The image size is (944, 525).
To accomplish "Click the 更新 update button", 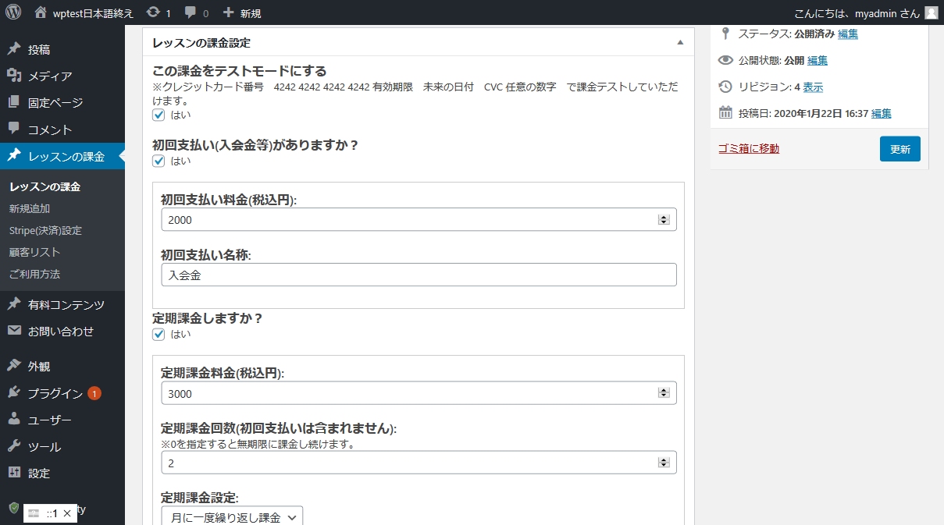I will pos(899,149).
